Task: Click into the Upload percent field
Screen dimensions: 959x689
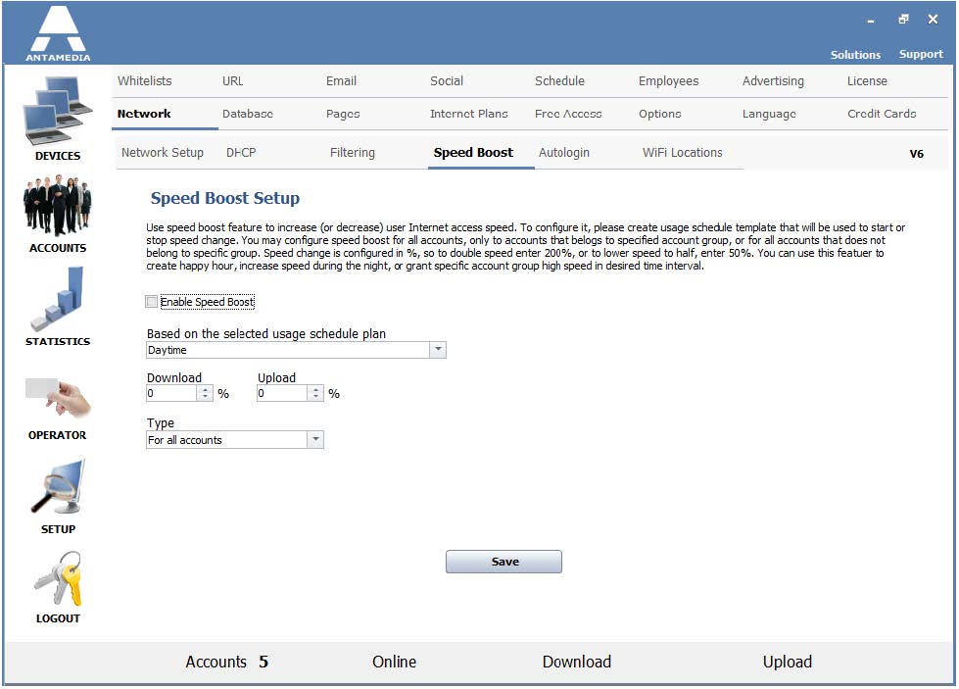Action: pos(282,393)
